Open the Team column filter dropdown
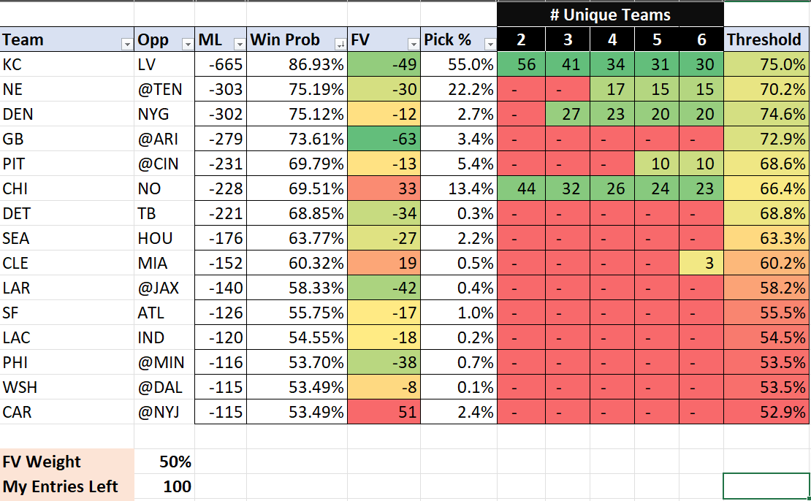 pos(127,41)
